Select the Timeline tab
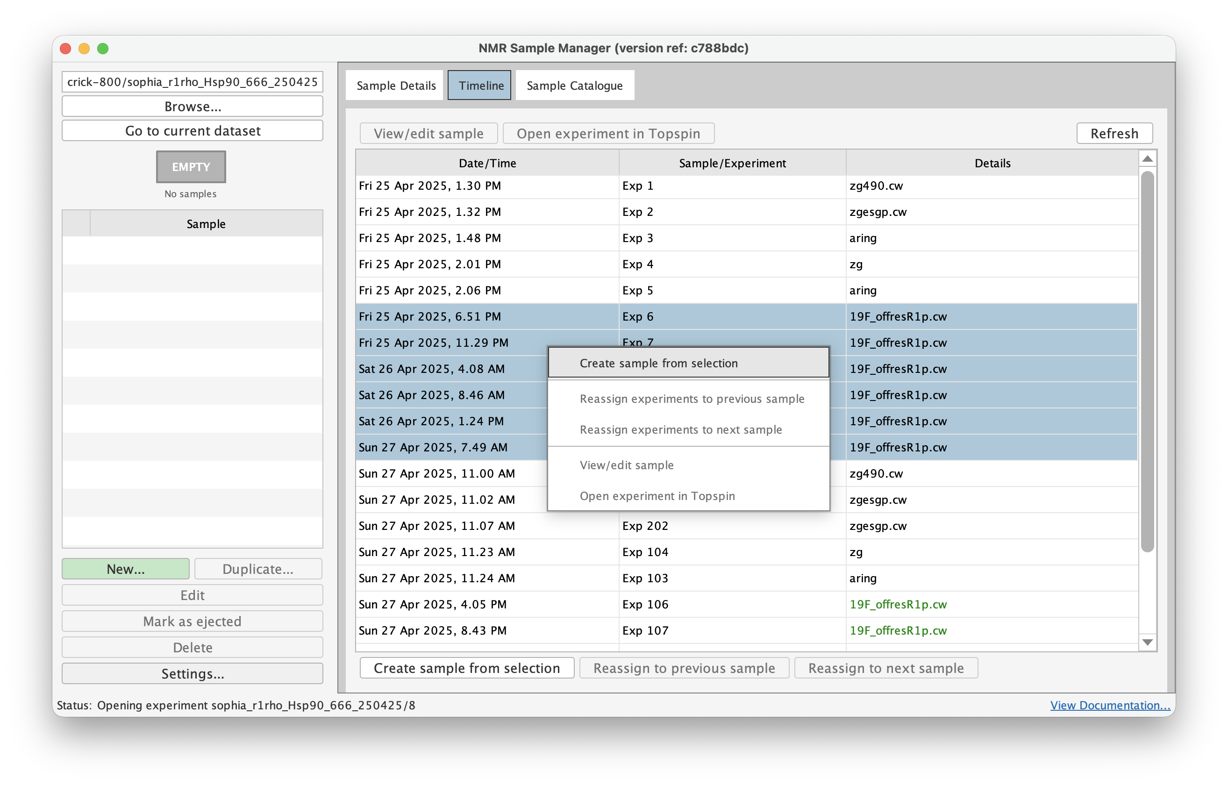1228x786 pixels. 479,85
